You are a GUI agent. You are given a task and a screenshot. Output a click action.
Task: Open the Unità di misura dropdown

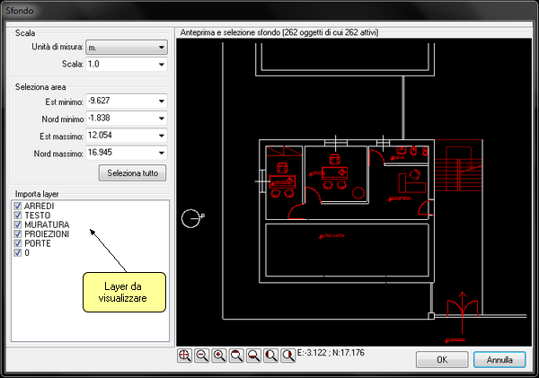161,47
